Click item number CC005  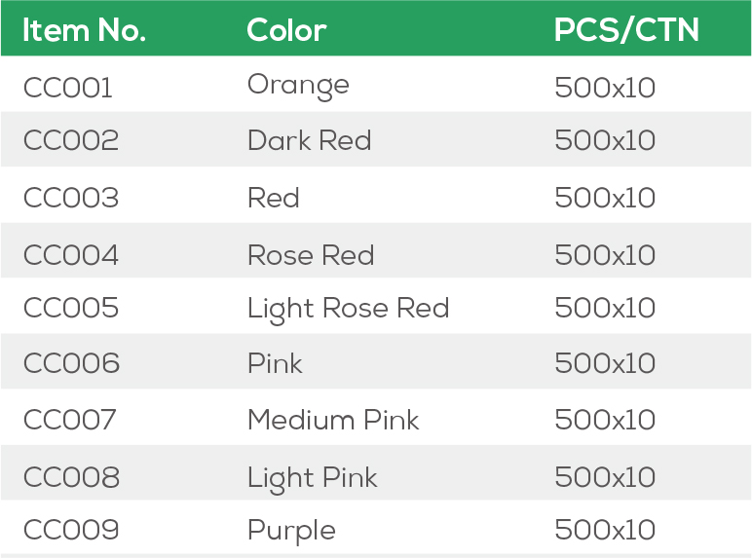click(x=71, y=309)
